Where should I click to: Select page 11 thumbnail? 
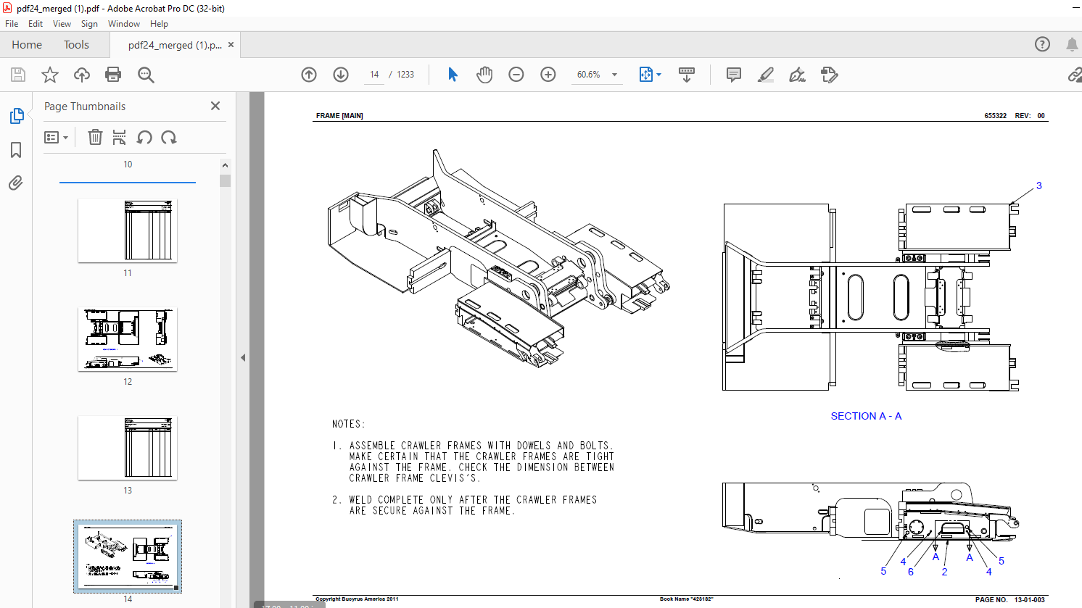[x=128, y=230]
